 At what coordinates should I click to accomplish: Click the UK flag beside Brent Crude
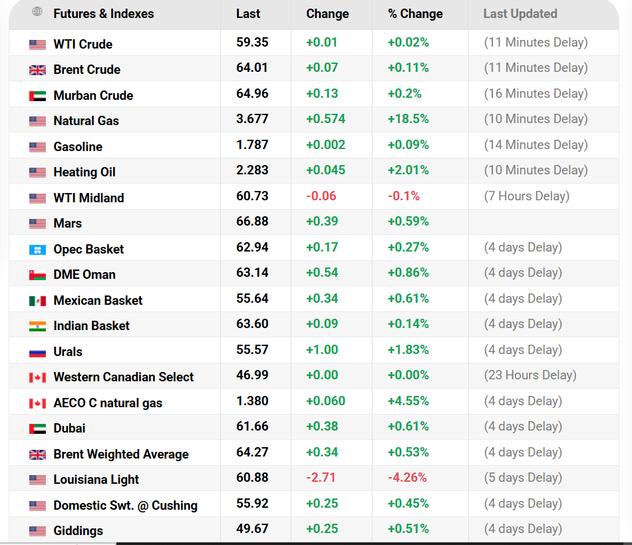click(x=37, y=69)
